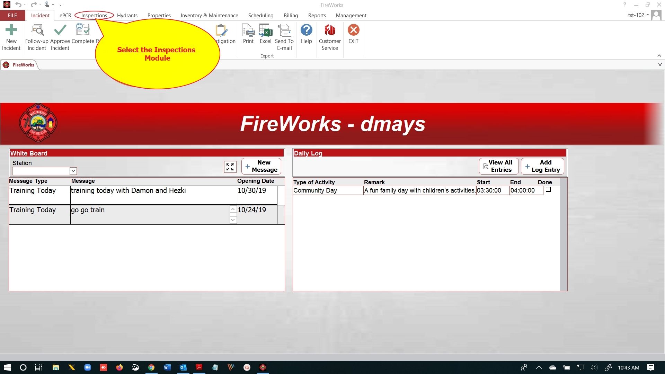Expand the White Board fullscreen icon

(230, 167)
